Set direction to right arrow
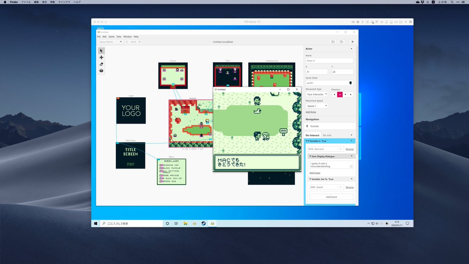The height and width of the screenshot is (264, 469). [351, 94]
